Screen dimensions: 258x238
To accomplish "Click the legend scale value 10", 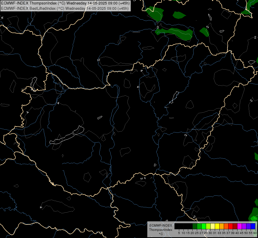I will tap(183, 233).
